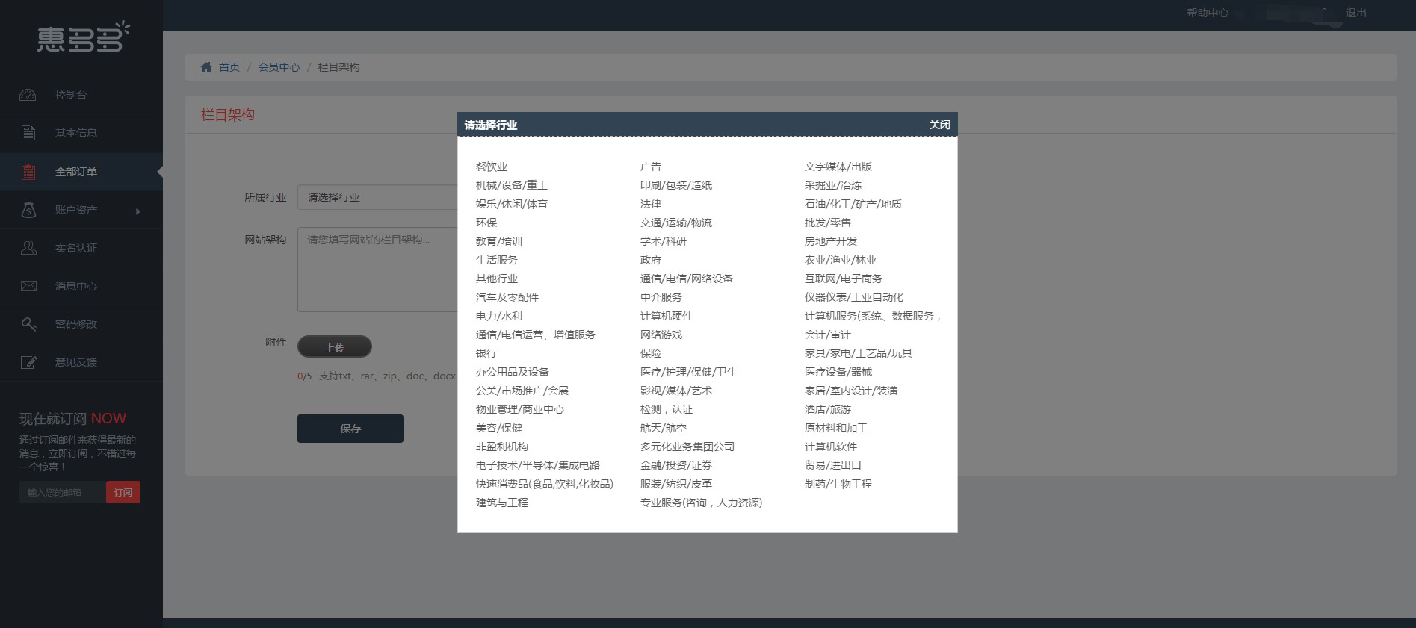
Task: Open 密码修改 in the sidebar
Action: [x=76, y=324]
